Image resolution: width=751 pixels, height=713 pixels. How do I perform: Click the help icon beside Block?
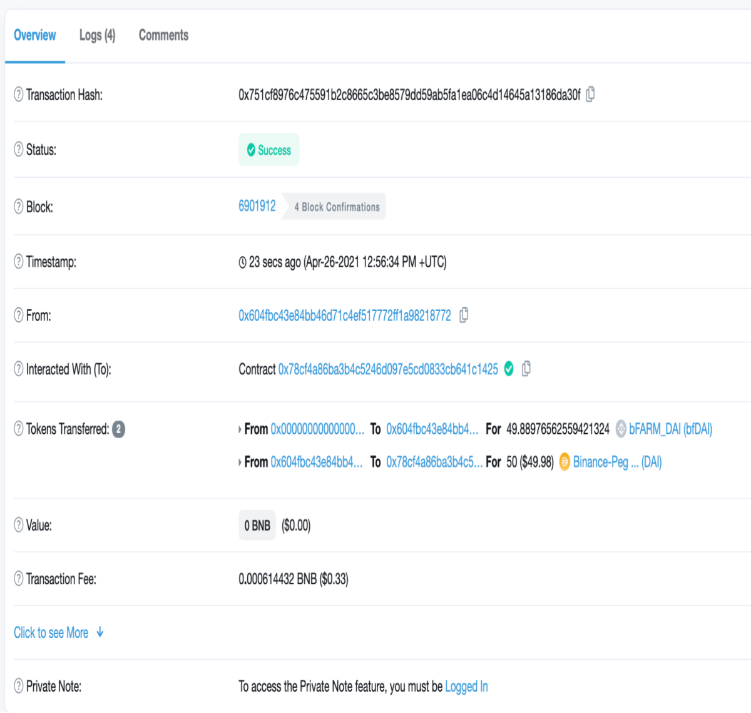(19, 207)
